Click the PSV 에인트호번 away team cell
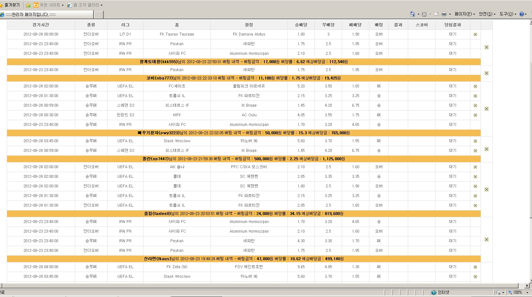This screenshot has width=532, height=297. [x=249, y=267]
